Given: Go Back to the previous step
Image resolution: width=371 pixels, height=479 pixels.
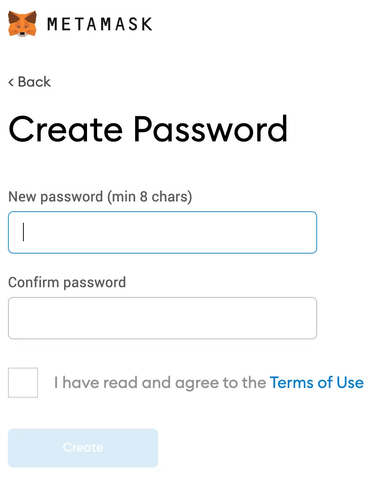Looking at the screenshot, I should tap(30, 82).
